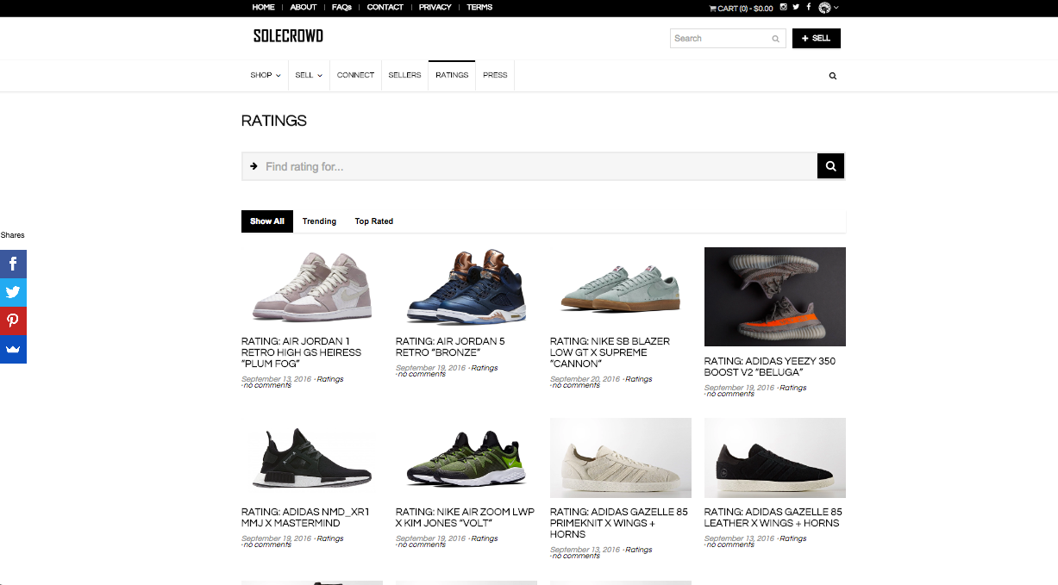Open the Facebook icon in top bar

(809, 7)
